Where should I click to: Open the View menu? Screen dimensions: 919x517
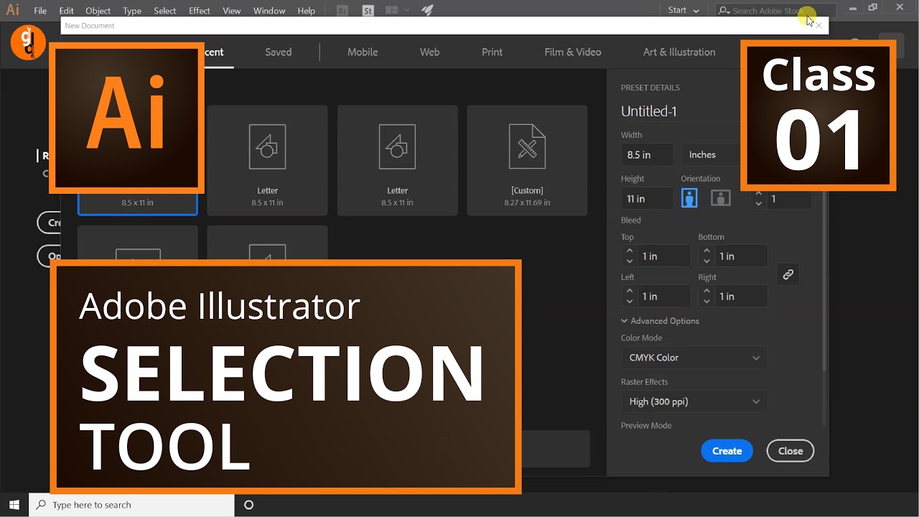[232, 11]
